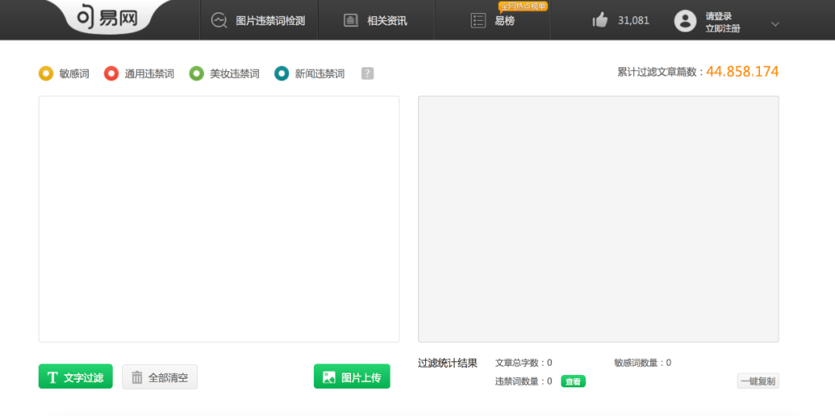Click the thumbs-up like icon
Image resolution: width=835 pixels, height=416 pixels.
click(x=600, y=21)
